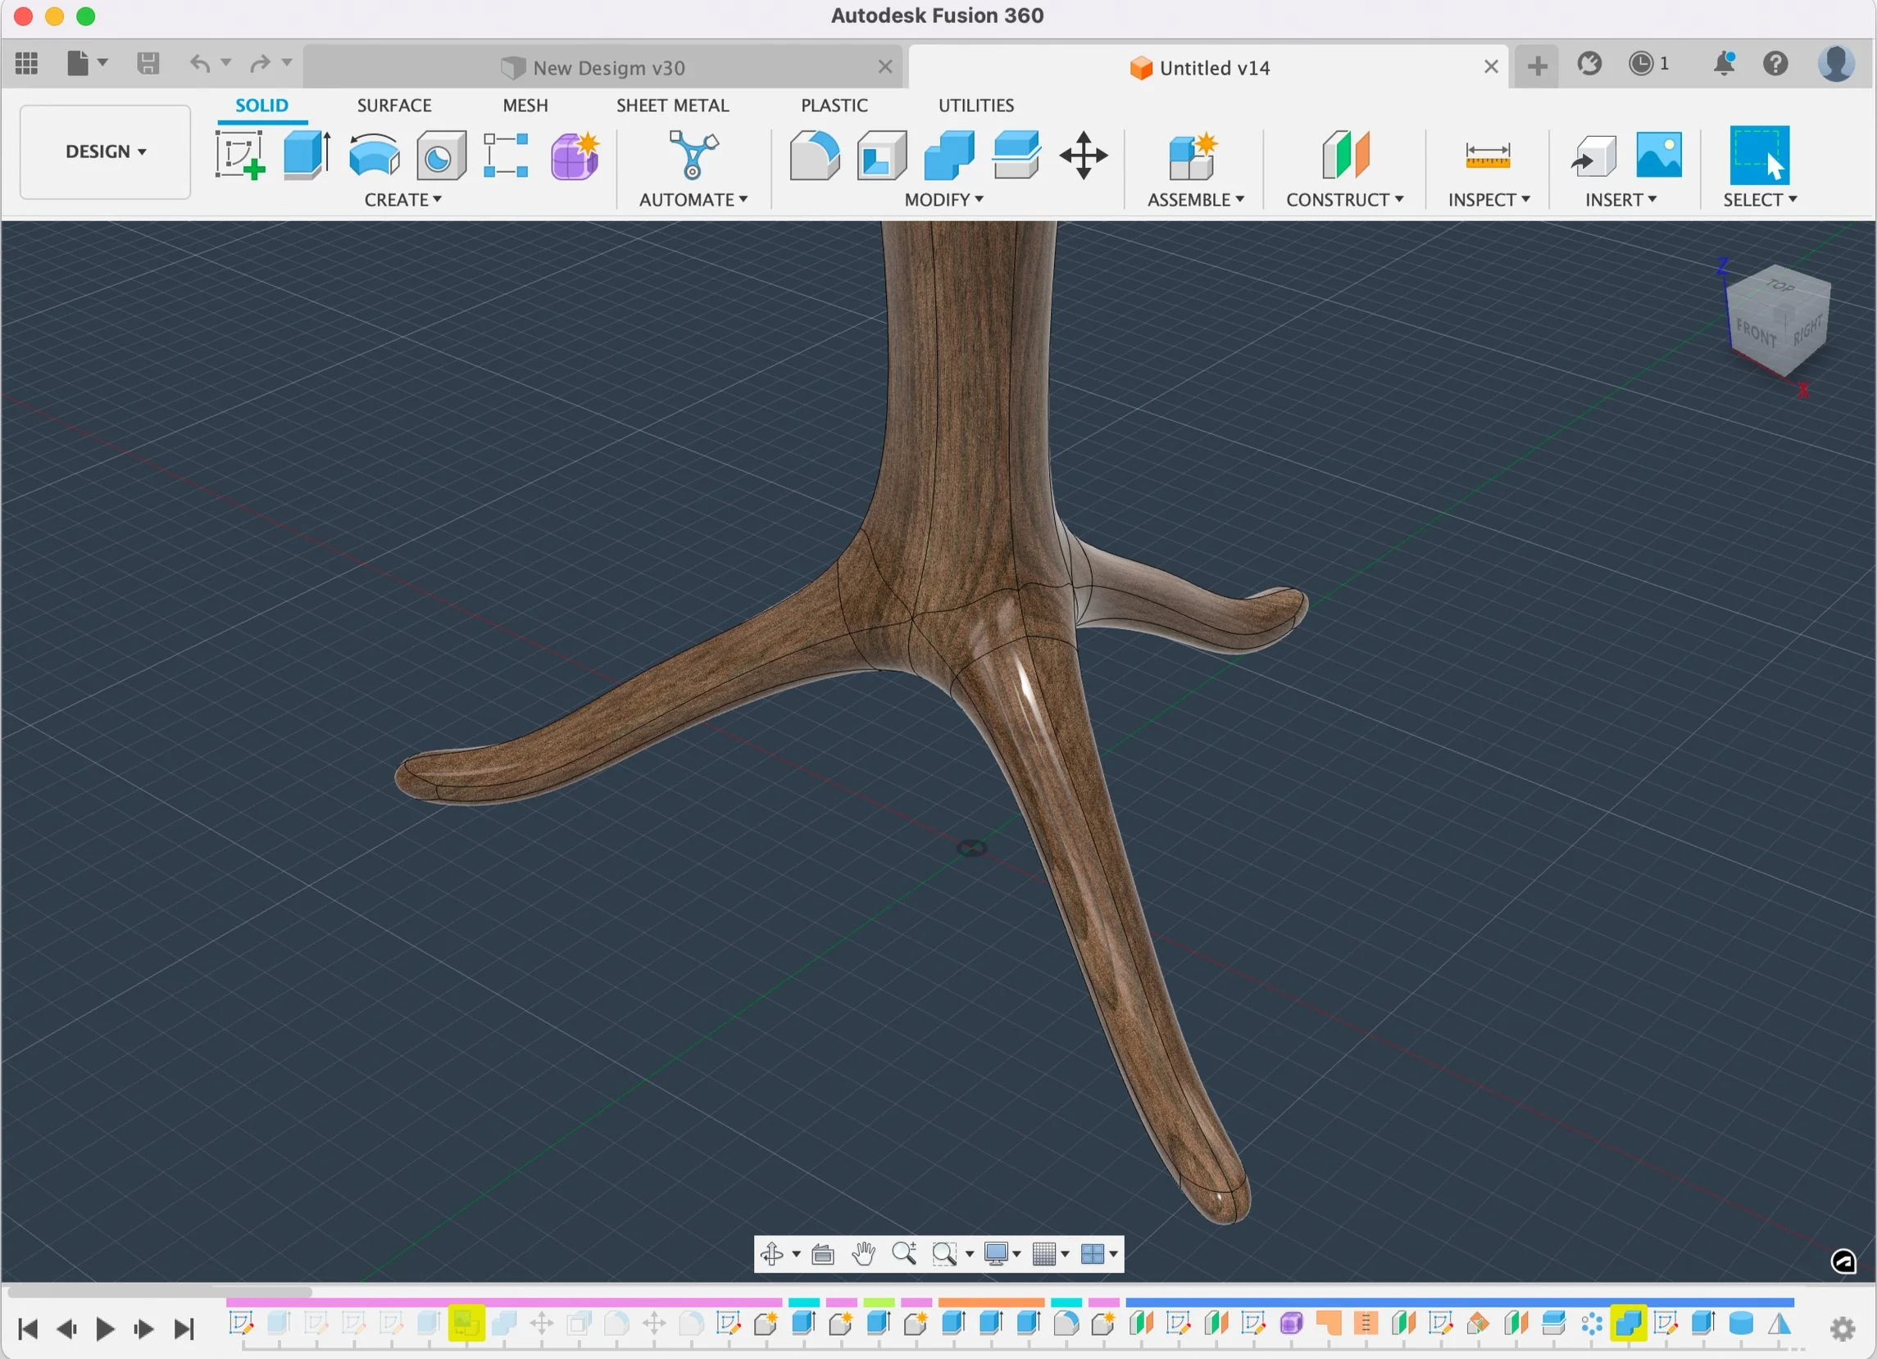Select the Shell tool icon
This screenshot has height=1359, width=1877.
(x=881, y=155)
